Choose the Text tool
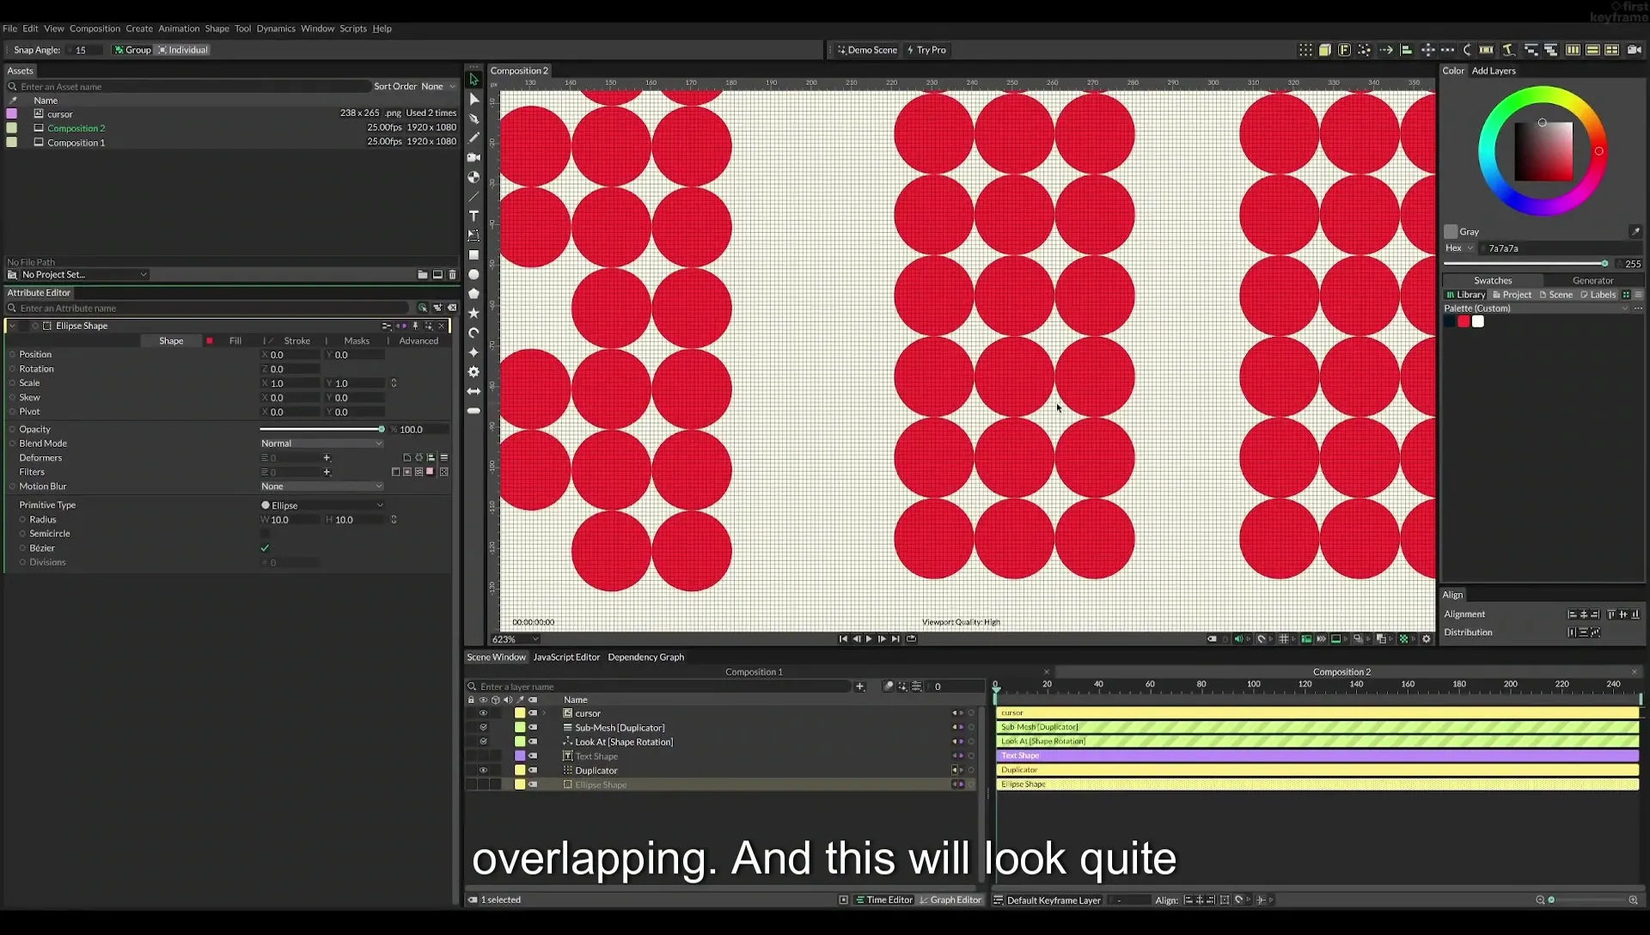1650x935 pixels. (x=474, y=216)
